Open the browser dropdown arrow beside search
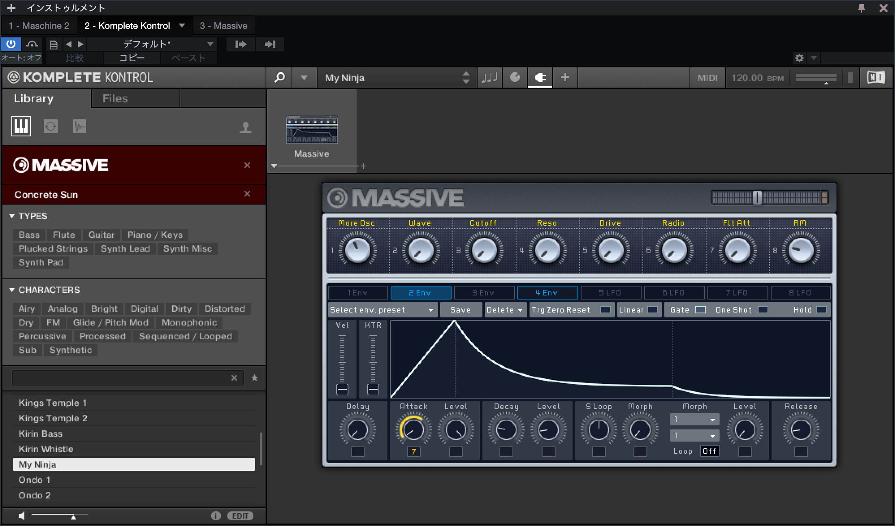This screenshot has width=895, height=526. pos(304,78)
